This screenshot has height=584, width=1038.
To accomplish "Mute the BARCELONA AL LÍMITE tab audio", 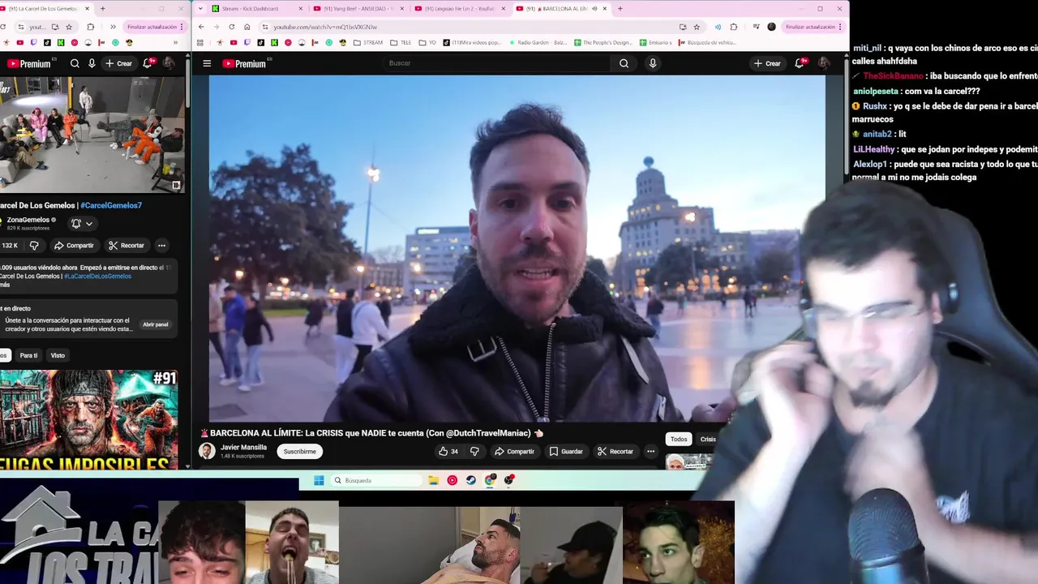I will click(x=594, y=8).
